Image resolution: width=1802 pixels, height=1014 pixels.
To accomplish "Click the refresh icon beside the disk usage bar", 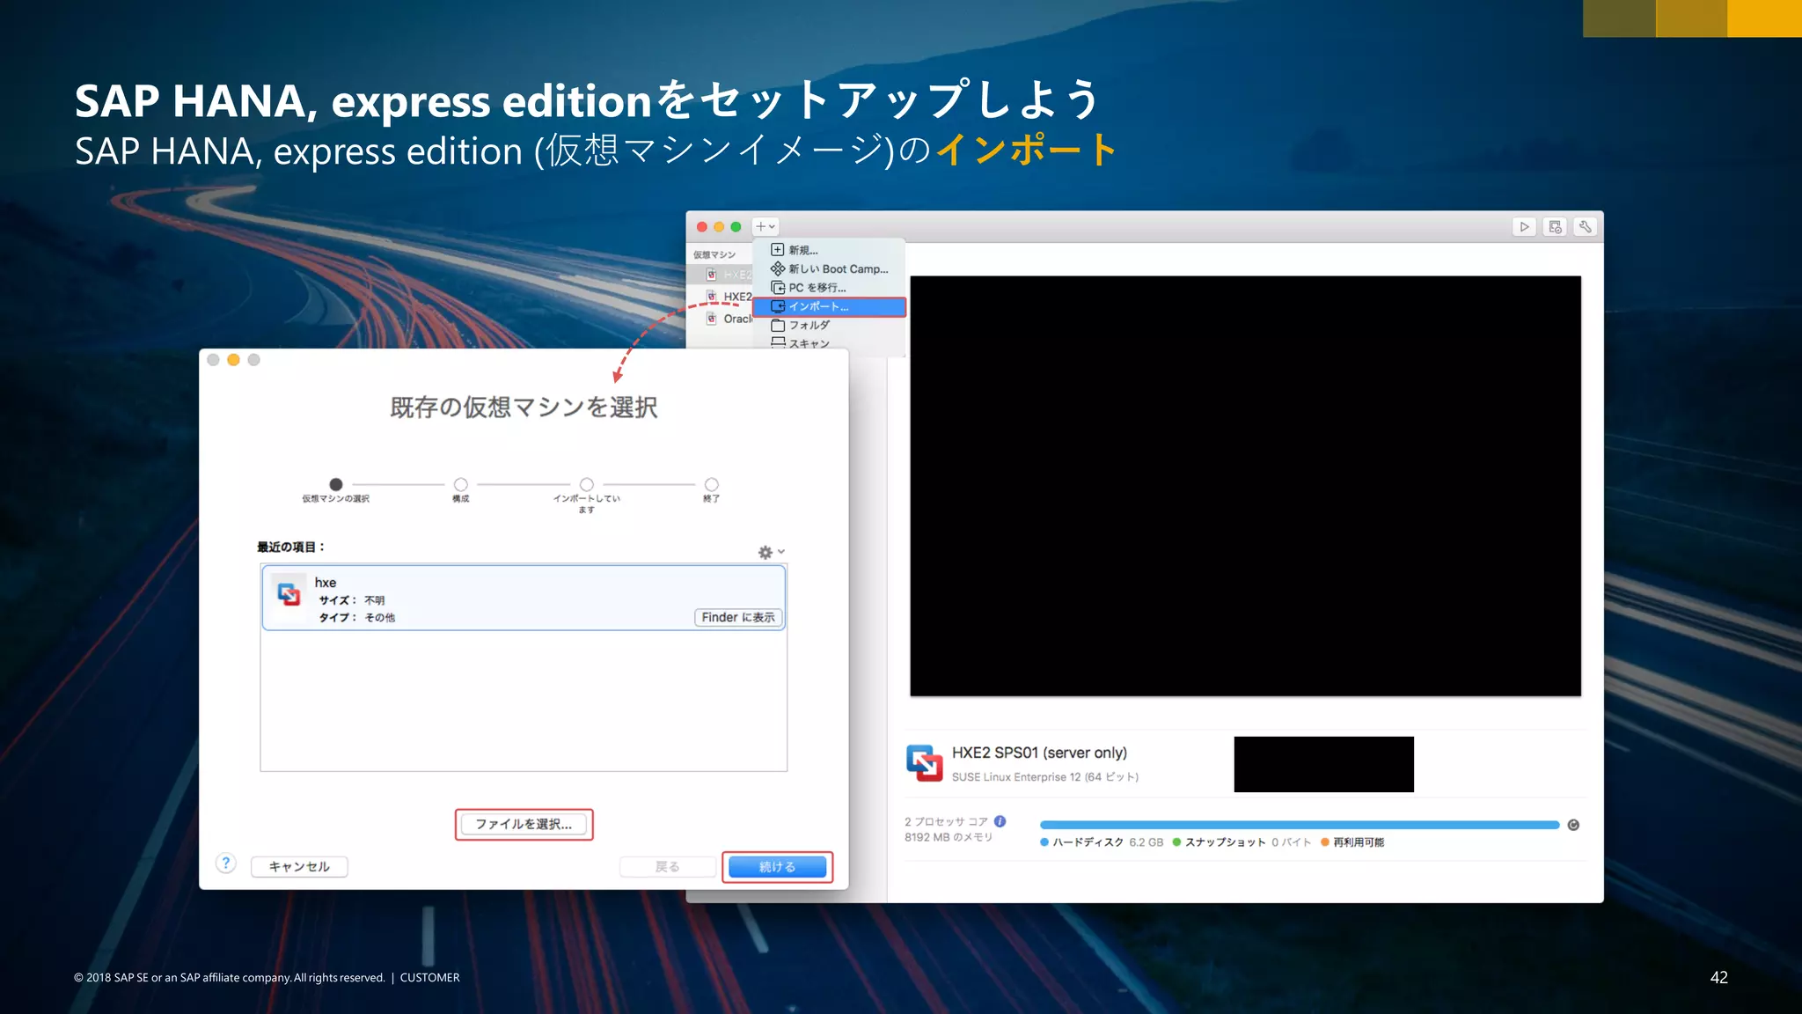I will pos(1573,825).
